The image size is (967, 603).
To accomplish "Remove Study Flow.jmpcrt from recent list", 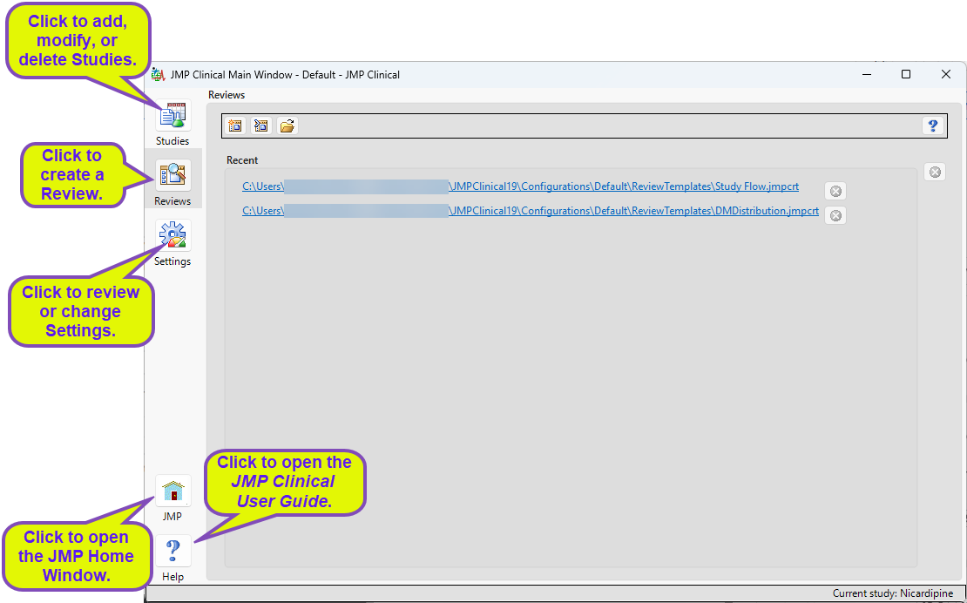I will point(835,191).
